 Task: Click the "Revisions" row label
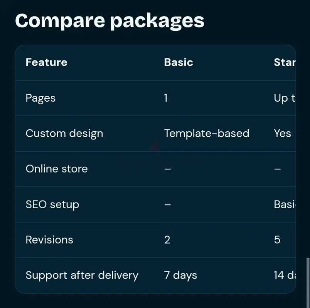click(x=49, y=240)
